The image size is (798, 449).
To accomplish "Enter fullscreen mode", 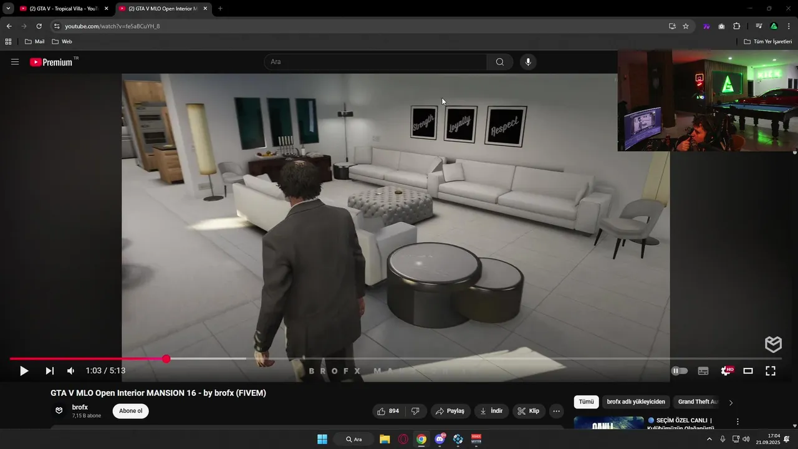I will coord(771,371).
